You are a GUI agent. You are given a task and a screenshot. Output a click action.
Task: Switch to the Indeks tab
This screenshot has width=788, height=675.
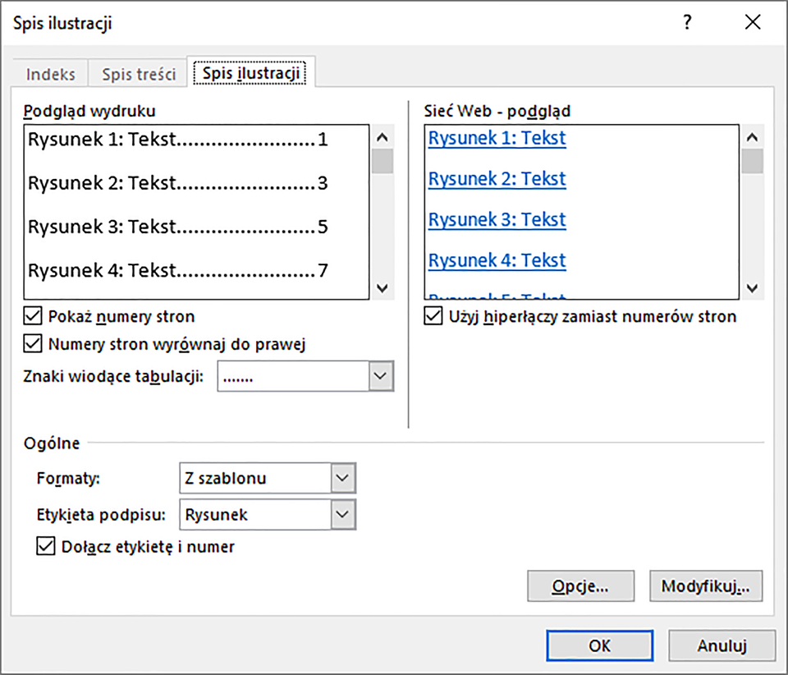coord(51,74)
